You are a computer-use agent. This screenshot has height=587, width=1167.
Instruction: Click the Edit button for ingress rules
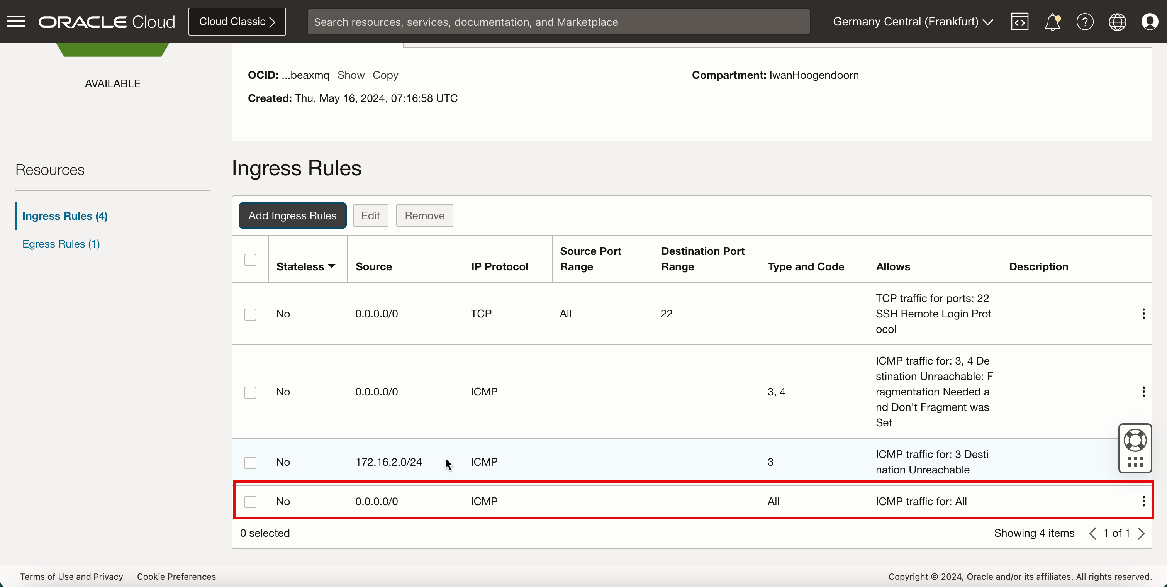point(371,215)
